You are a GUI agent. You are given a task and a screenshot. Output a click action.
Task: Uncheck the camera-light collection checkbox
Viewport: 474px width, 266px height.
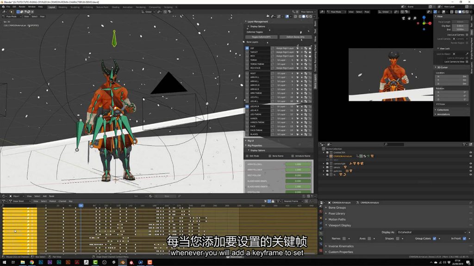[327, 163]
